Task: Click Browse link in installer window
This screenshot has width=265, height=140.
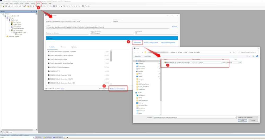Action: point(175,27)
